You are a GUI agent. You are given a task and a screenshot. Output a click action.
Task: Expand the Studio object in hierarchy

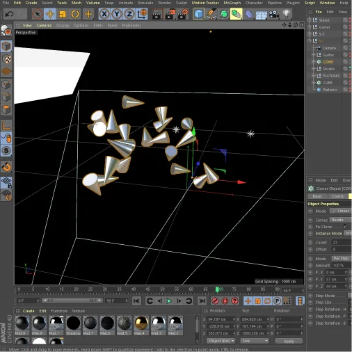313,69
